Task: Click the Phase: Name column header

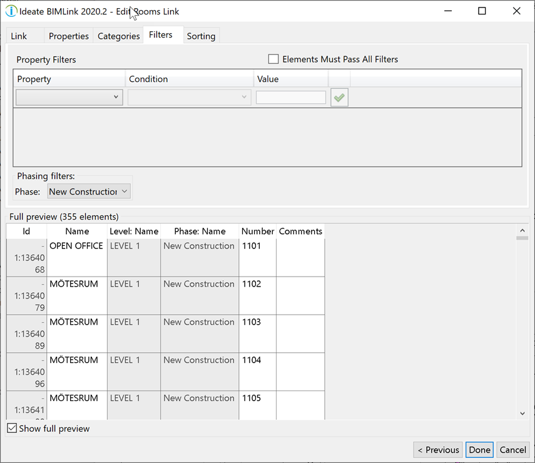Action: 200,231
